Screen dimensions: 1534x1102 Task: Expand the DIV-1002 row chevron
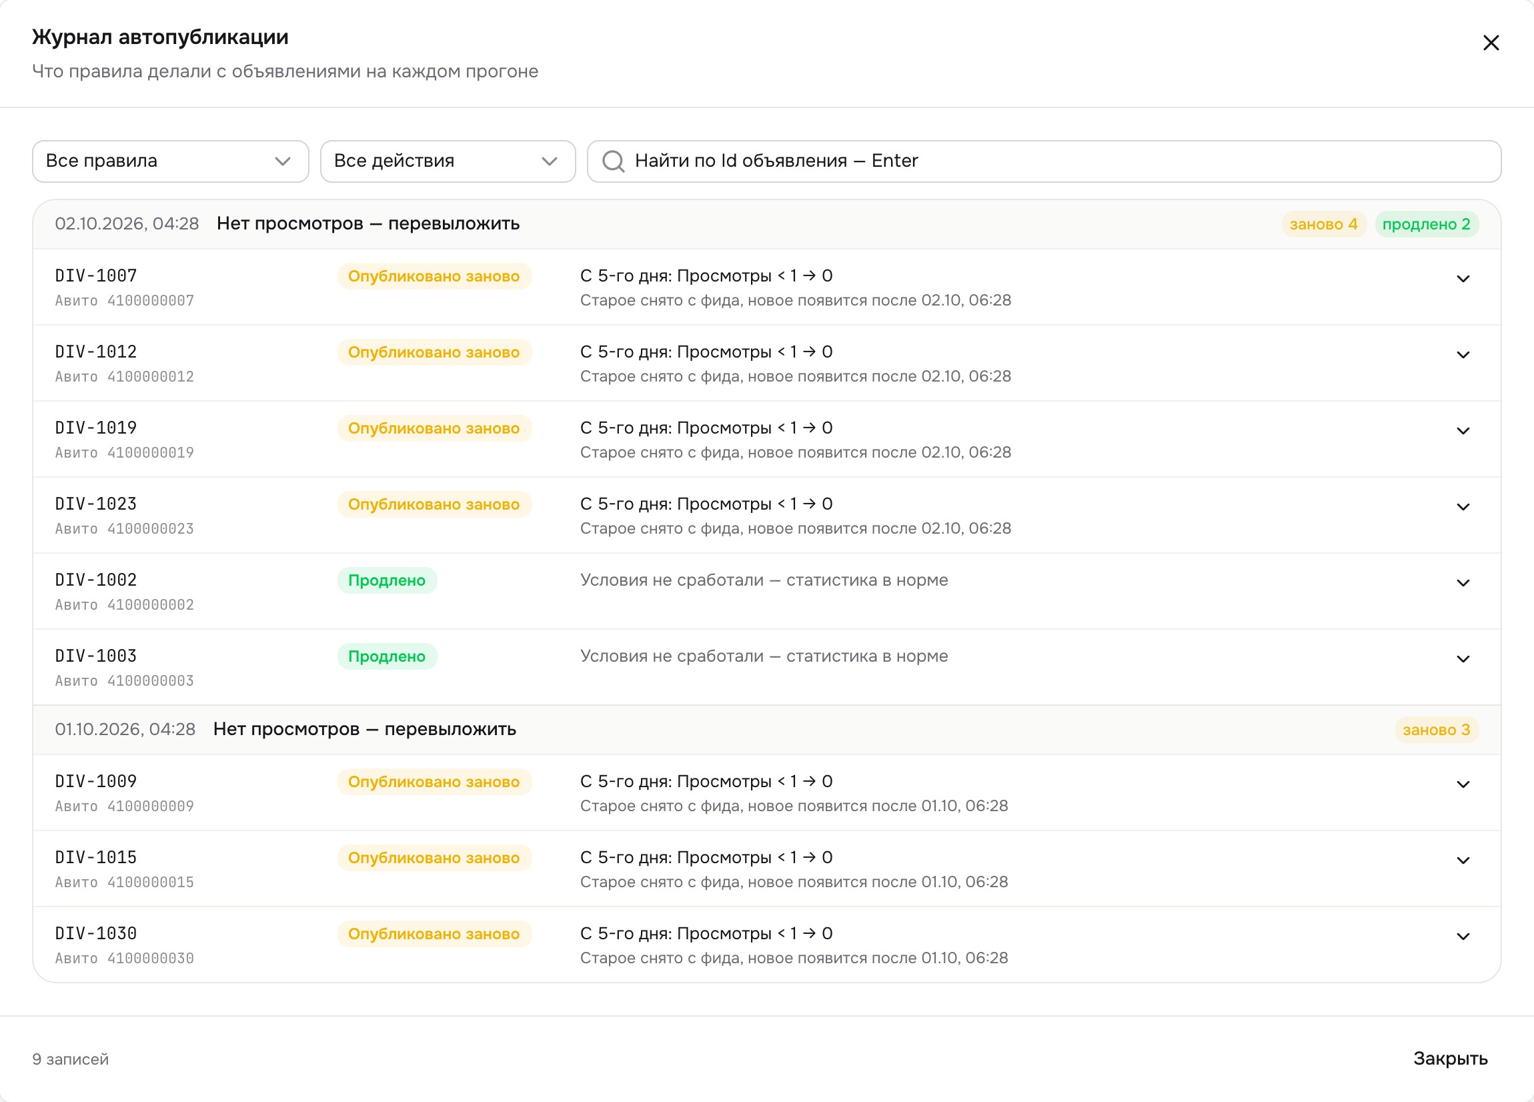coord(1463,583)
